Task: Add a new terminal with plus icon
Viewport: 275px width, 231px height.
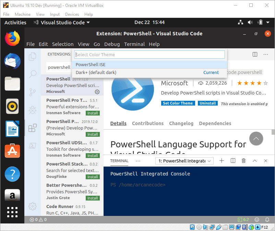Action: point(222,161)
